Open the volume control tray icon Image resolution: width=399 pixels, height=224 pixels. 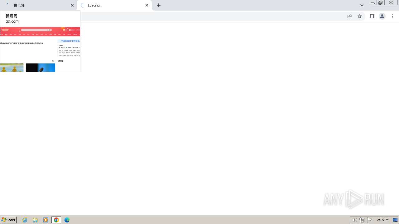[354, 220]
